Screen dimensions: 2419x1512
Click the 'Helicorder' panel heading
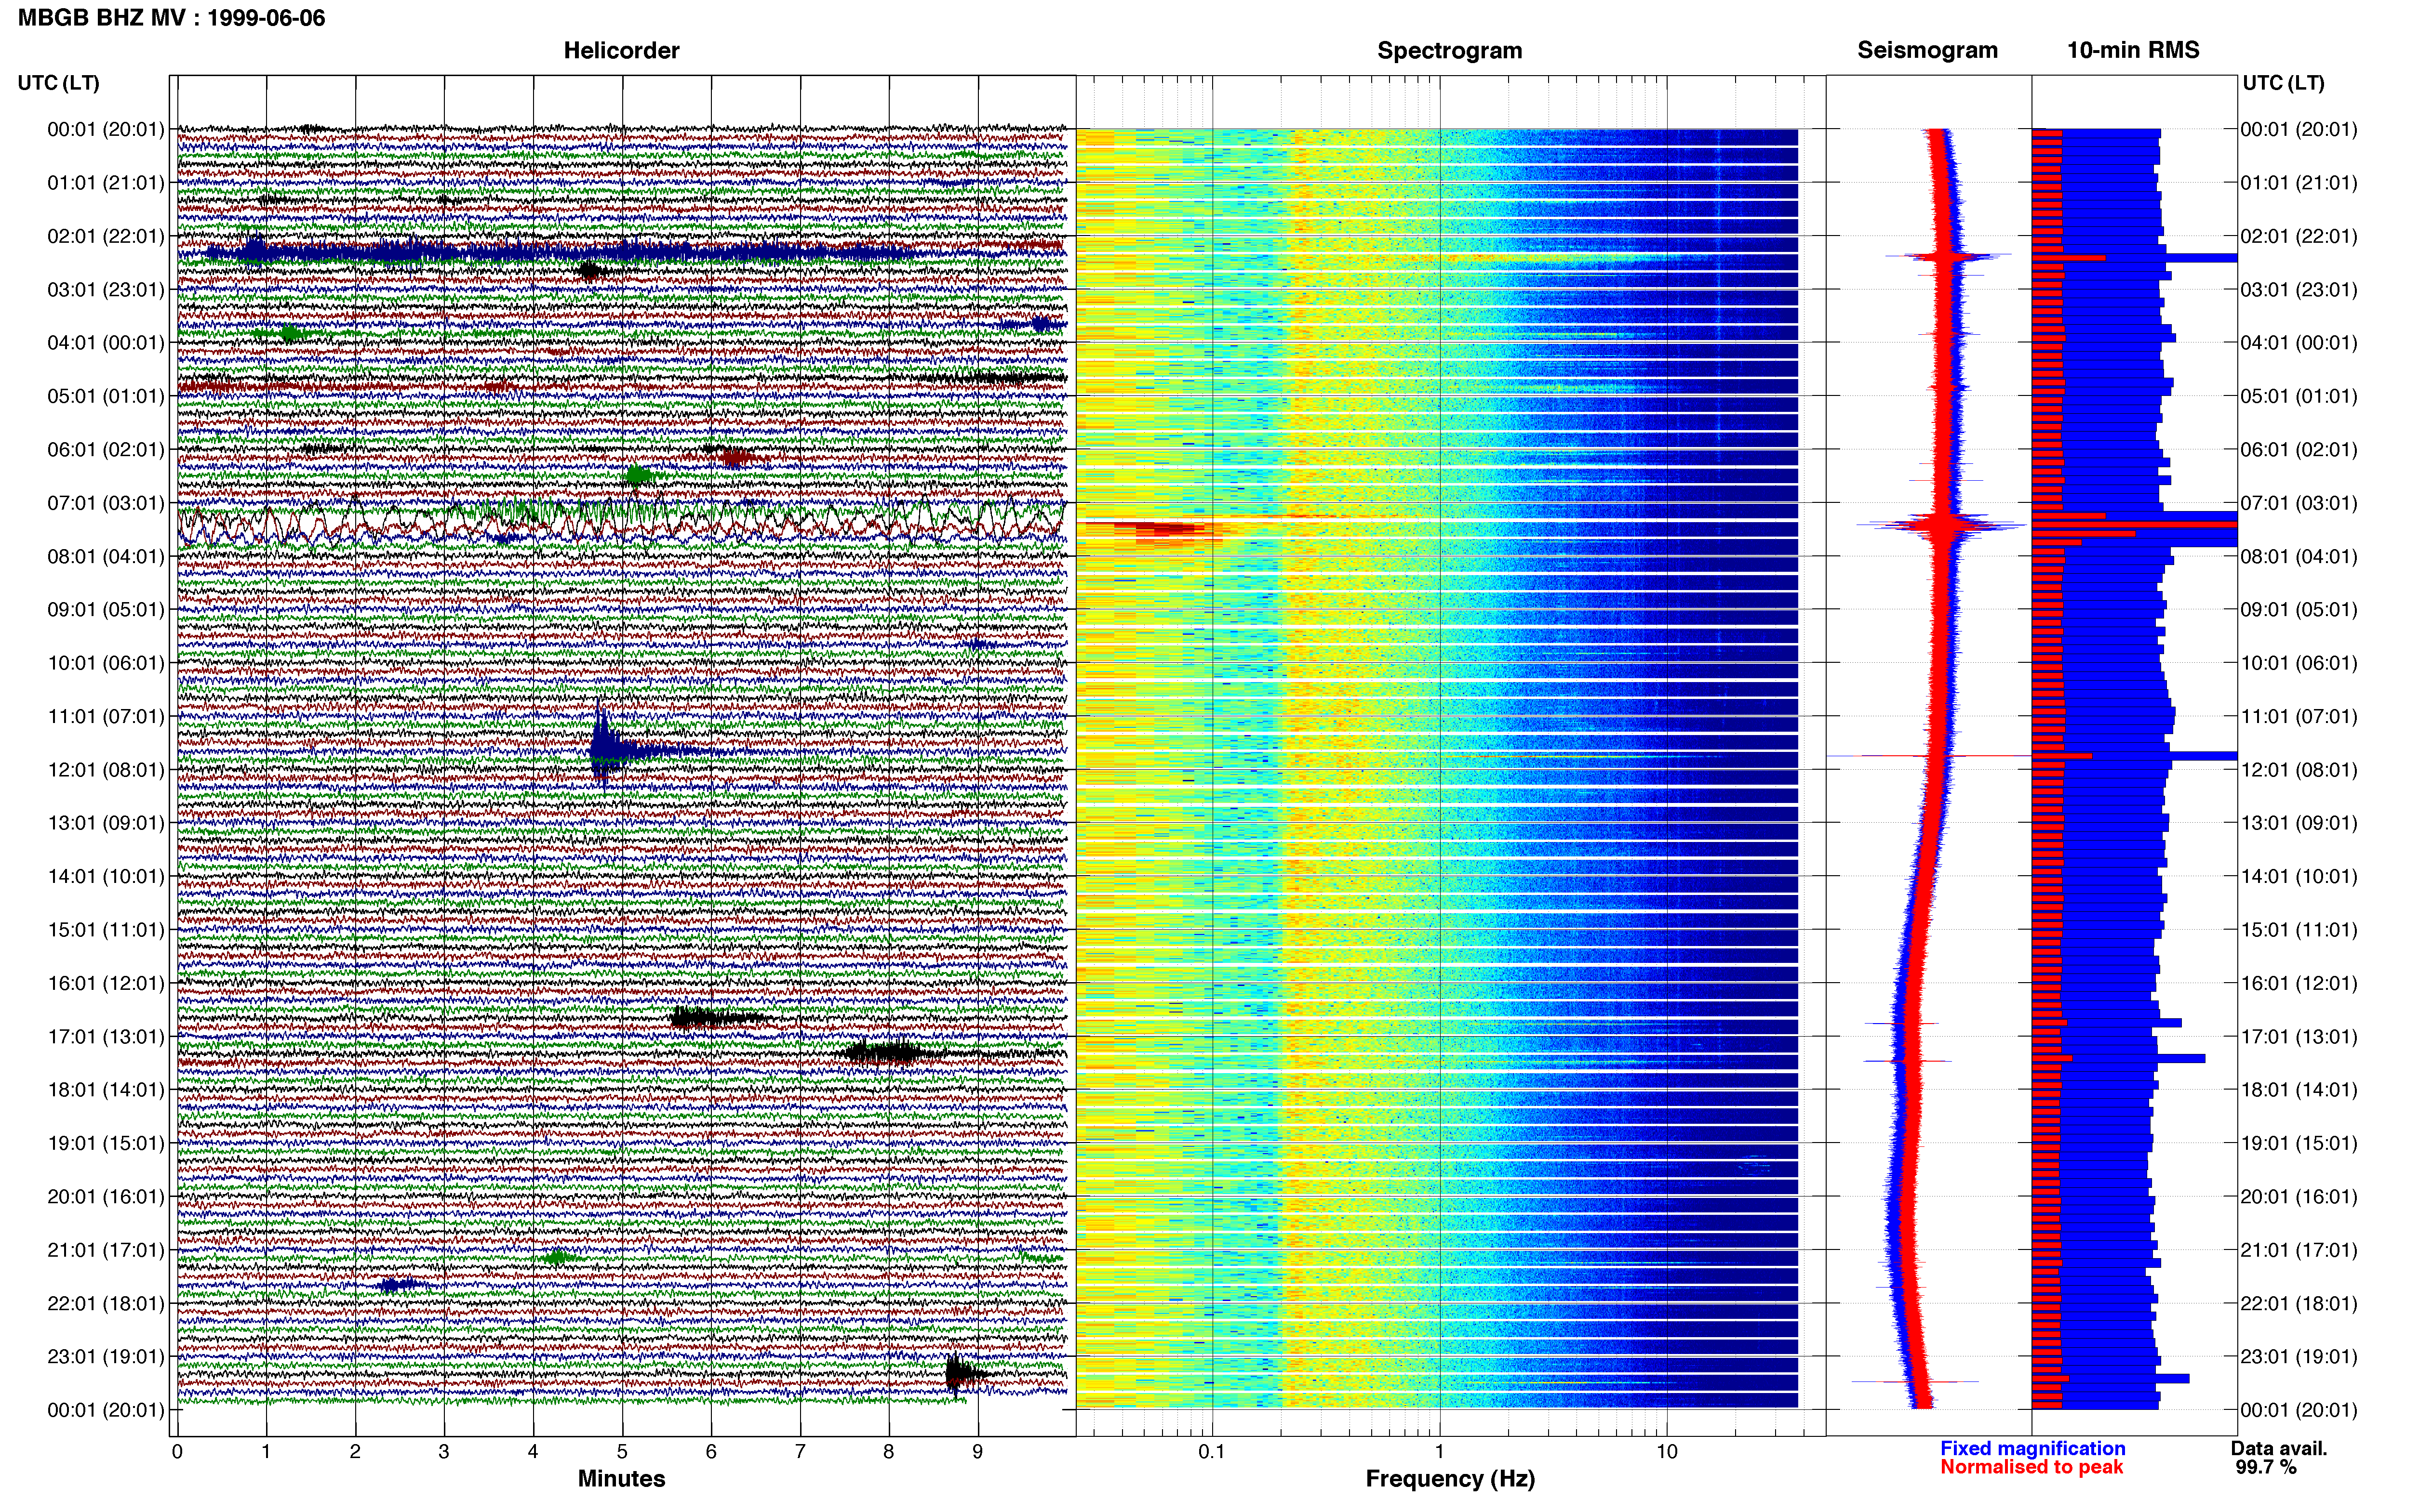tap(621, 50)
